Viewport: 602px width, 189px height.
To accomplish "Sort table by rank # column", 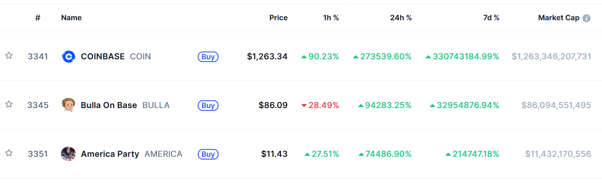I will coord(38,18).
